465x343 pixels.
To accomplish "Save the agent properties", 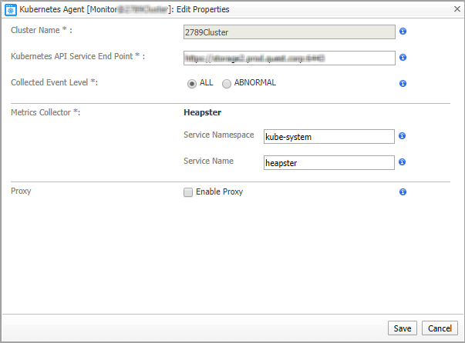I will click(x=402, y=328).
